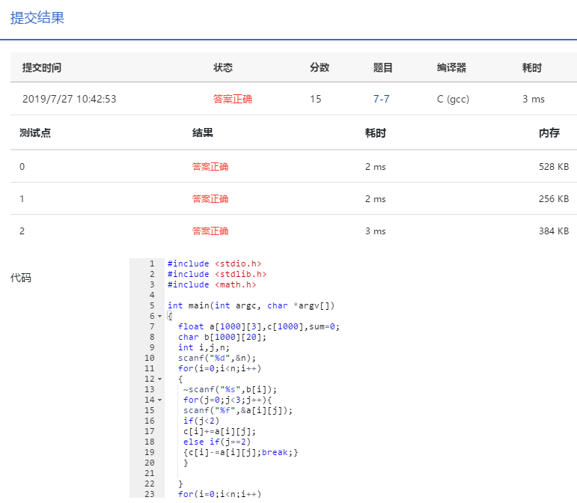Click 384 KB memory value
Screen dimensions: 577x503
tap(554, 231)
